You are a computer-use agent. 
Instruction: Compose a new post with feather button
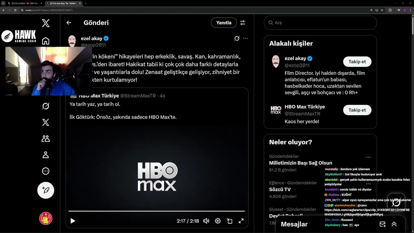click(x=46, y=190)
